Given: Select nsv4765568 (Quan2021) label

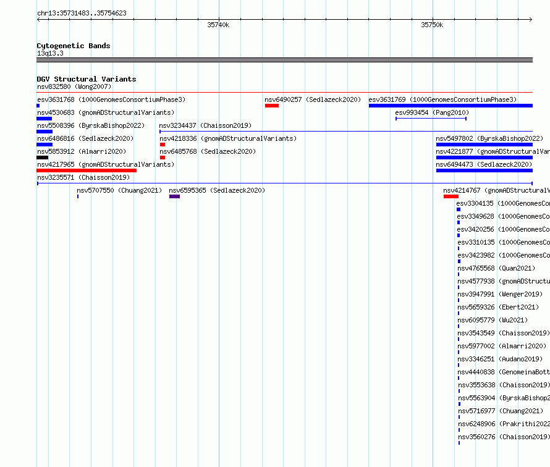Looking at the screenshot, I should pyautogui.click(x=496, y=268).
